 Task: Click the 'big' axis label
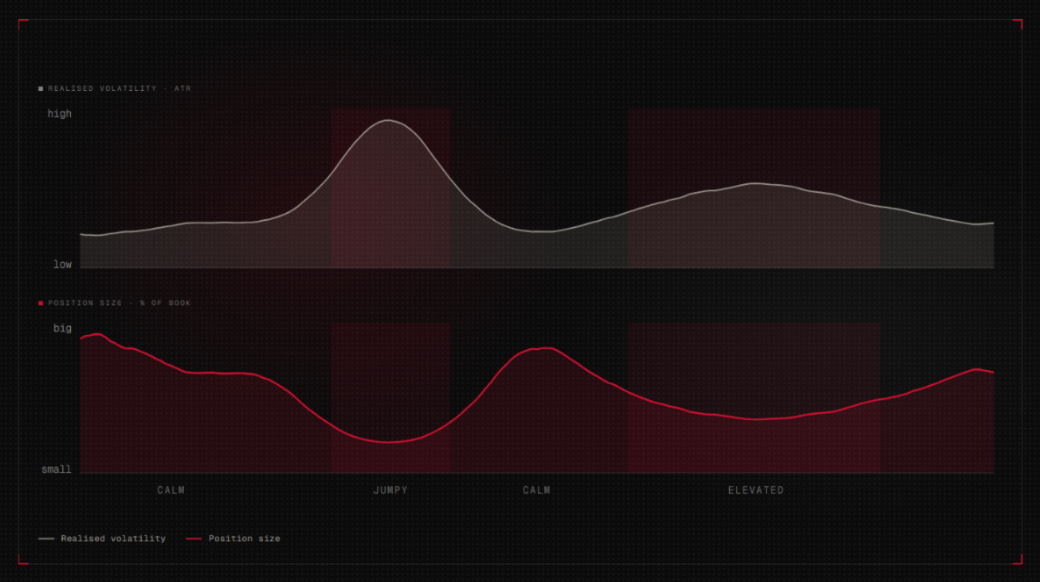point(62,328)
